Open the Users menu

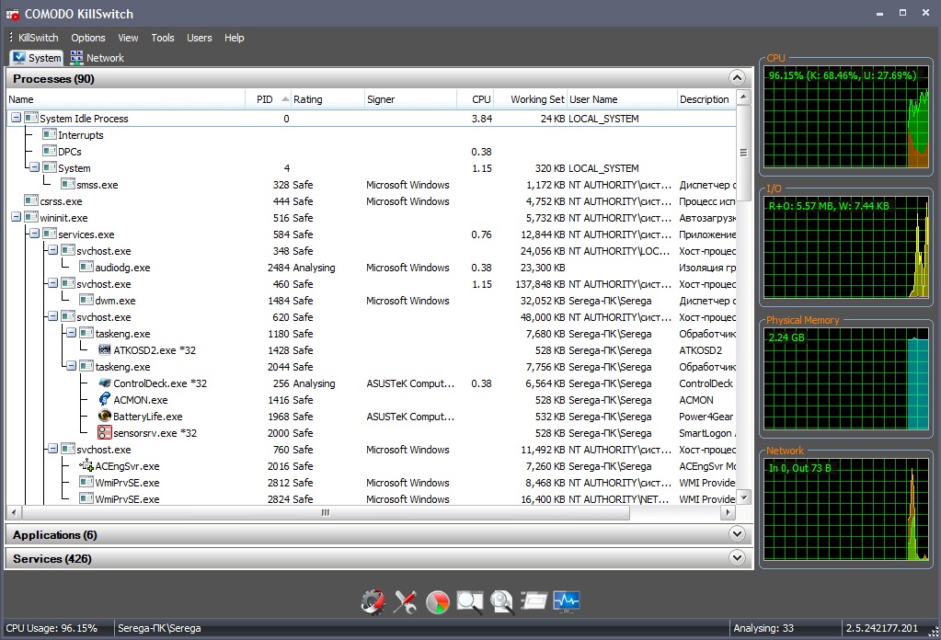click(x=200, y=38)
